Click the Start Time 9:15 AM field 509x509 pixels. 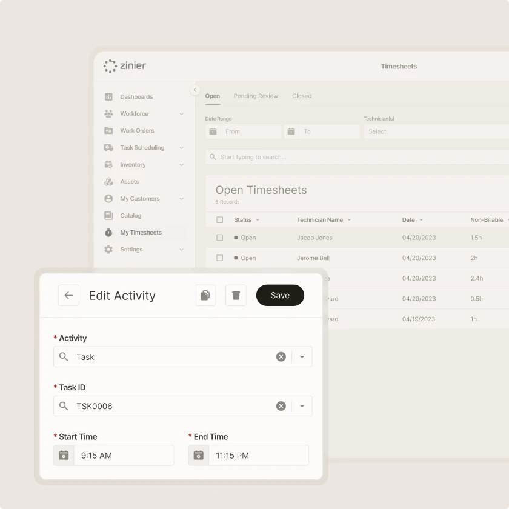pos(124,456)
